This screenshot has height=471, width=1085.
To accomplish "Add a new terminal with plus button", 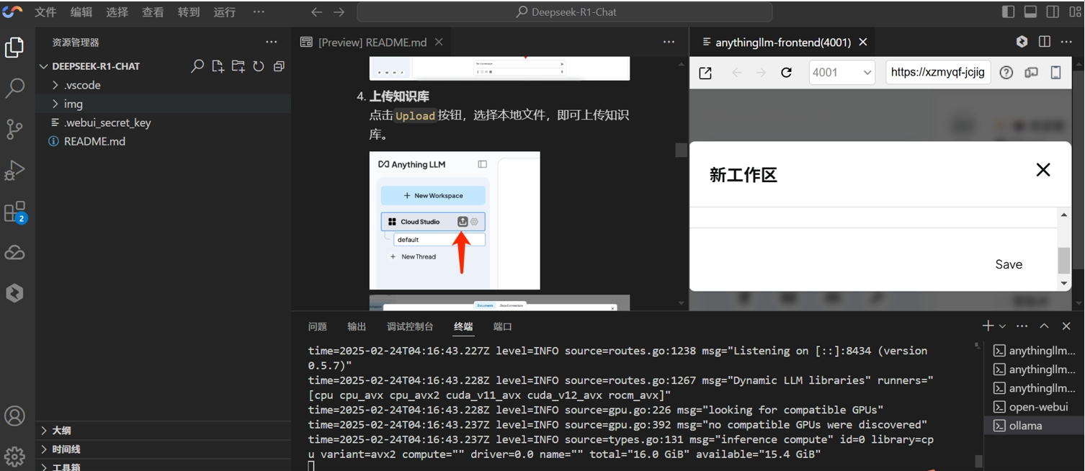I will [988, 326].
